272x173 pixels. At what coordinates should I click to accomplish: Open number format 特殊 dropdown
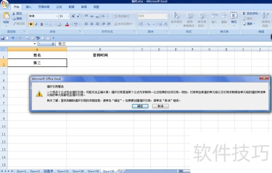point(166,16)
